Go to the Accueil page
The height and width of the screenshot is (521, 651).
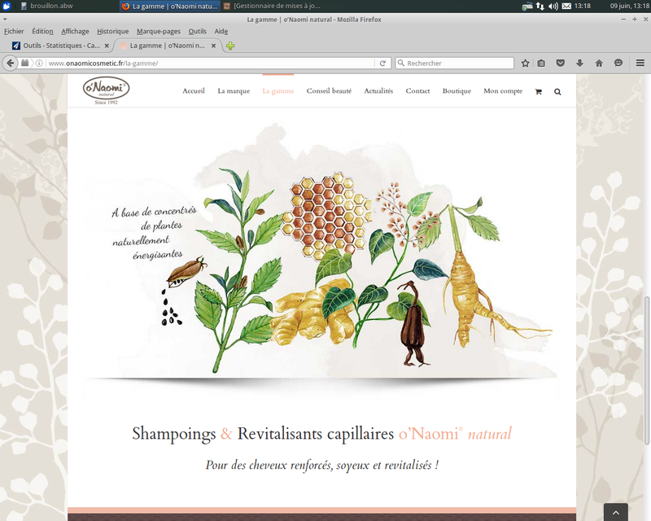(x=194, y=91)
